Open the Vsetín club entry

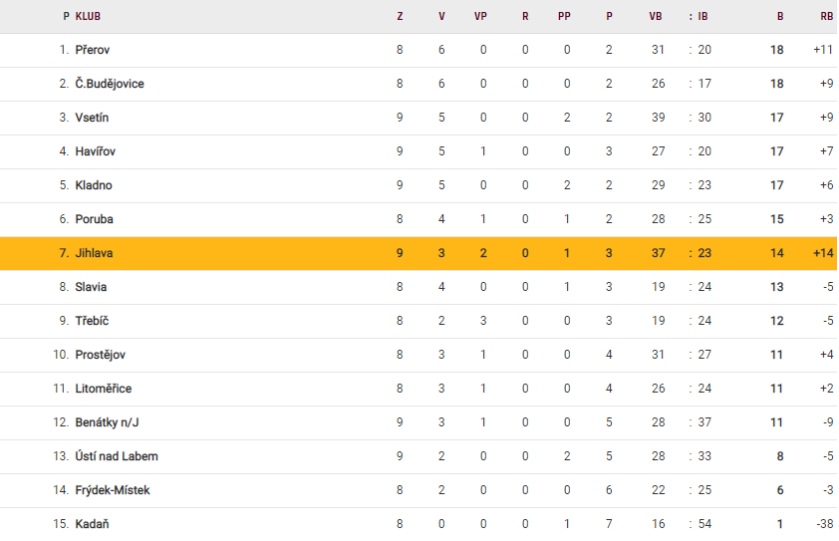[92, 118]
